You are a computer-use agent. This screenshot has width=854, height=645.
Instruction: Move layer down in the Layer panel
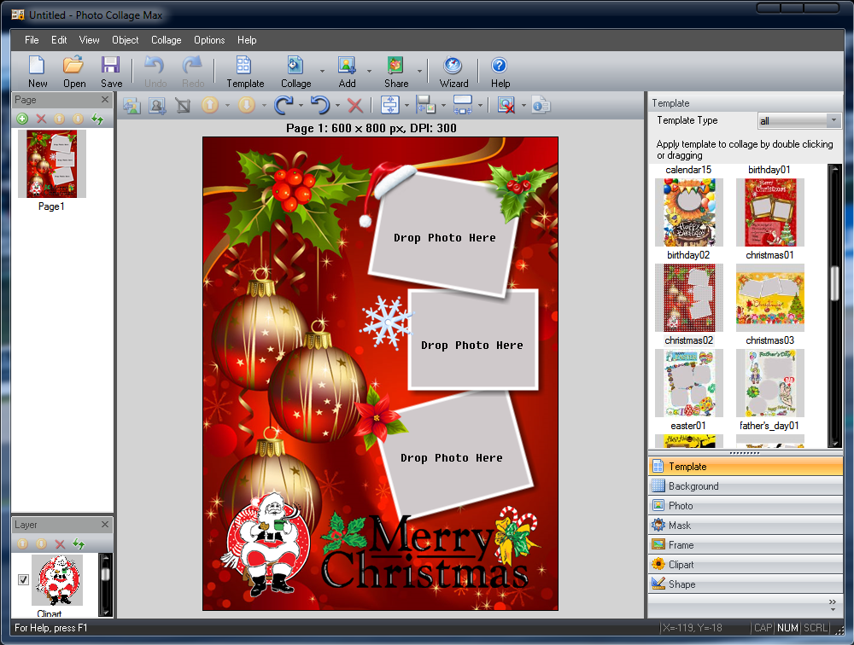coord(41,543)
